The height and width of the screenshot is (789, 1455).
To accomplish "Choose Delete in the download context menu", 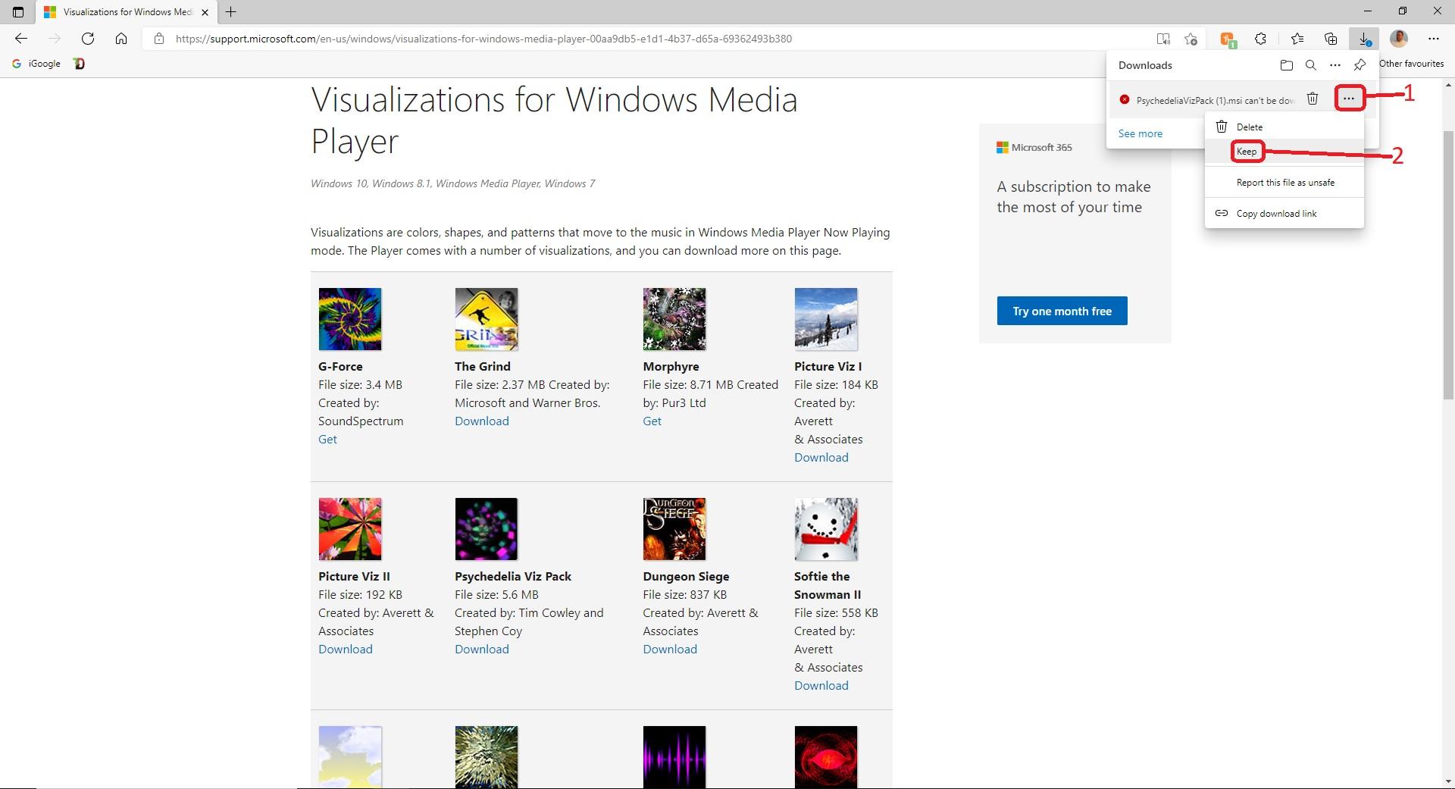I will tap(1284, 127).
